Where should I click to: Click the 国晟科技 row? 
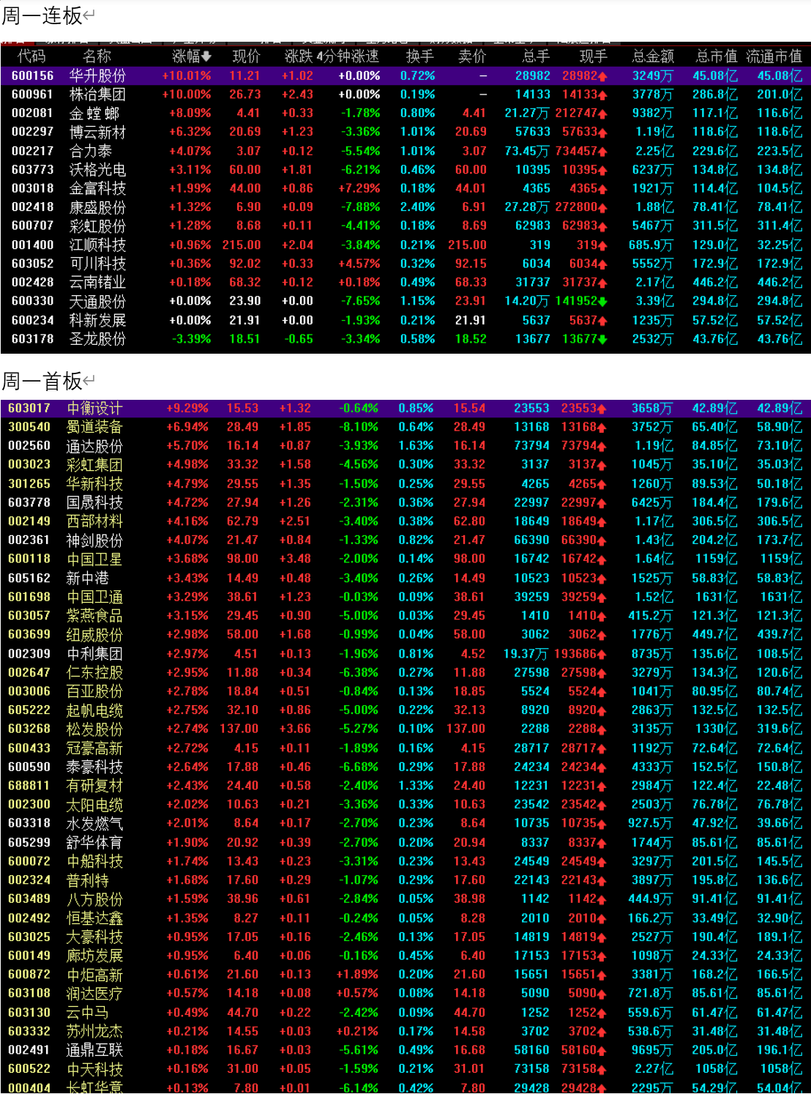405,503
